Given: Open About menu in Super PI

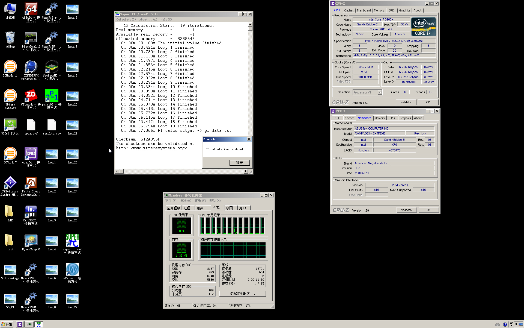Looking at the screenshot, I should pos(148,19).
